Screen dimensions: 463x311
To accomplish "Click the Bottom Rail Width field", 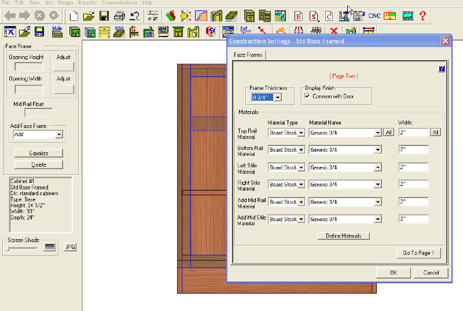I will pyautogui.click(x=413, y=150).
